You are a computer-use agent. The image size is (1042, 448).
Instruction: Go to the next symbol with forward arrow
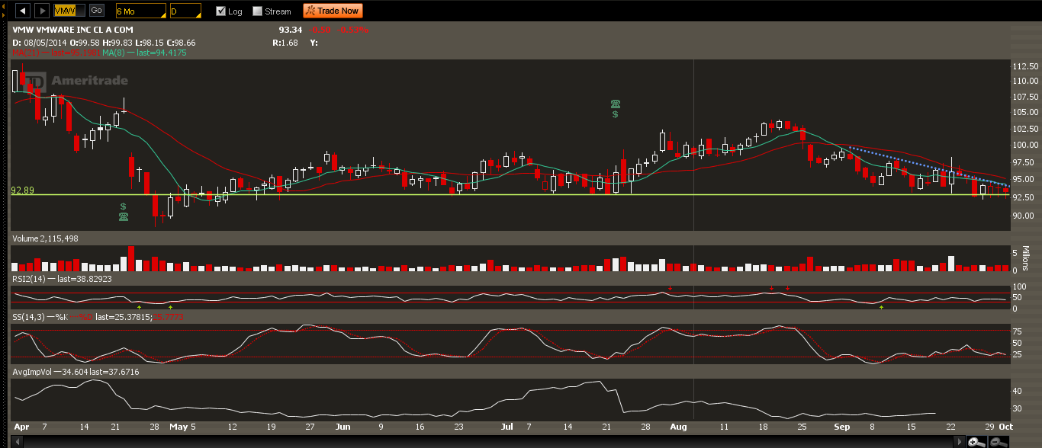point(42,11)
